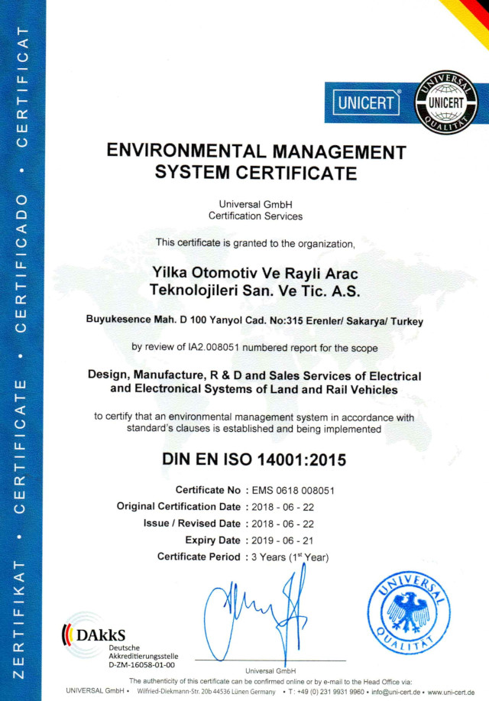
Task: Click the label 'Certificate No'
Action: point(208,490)
